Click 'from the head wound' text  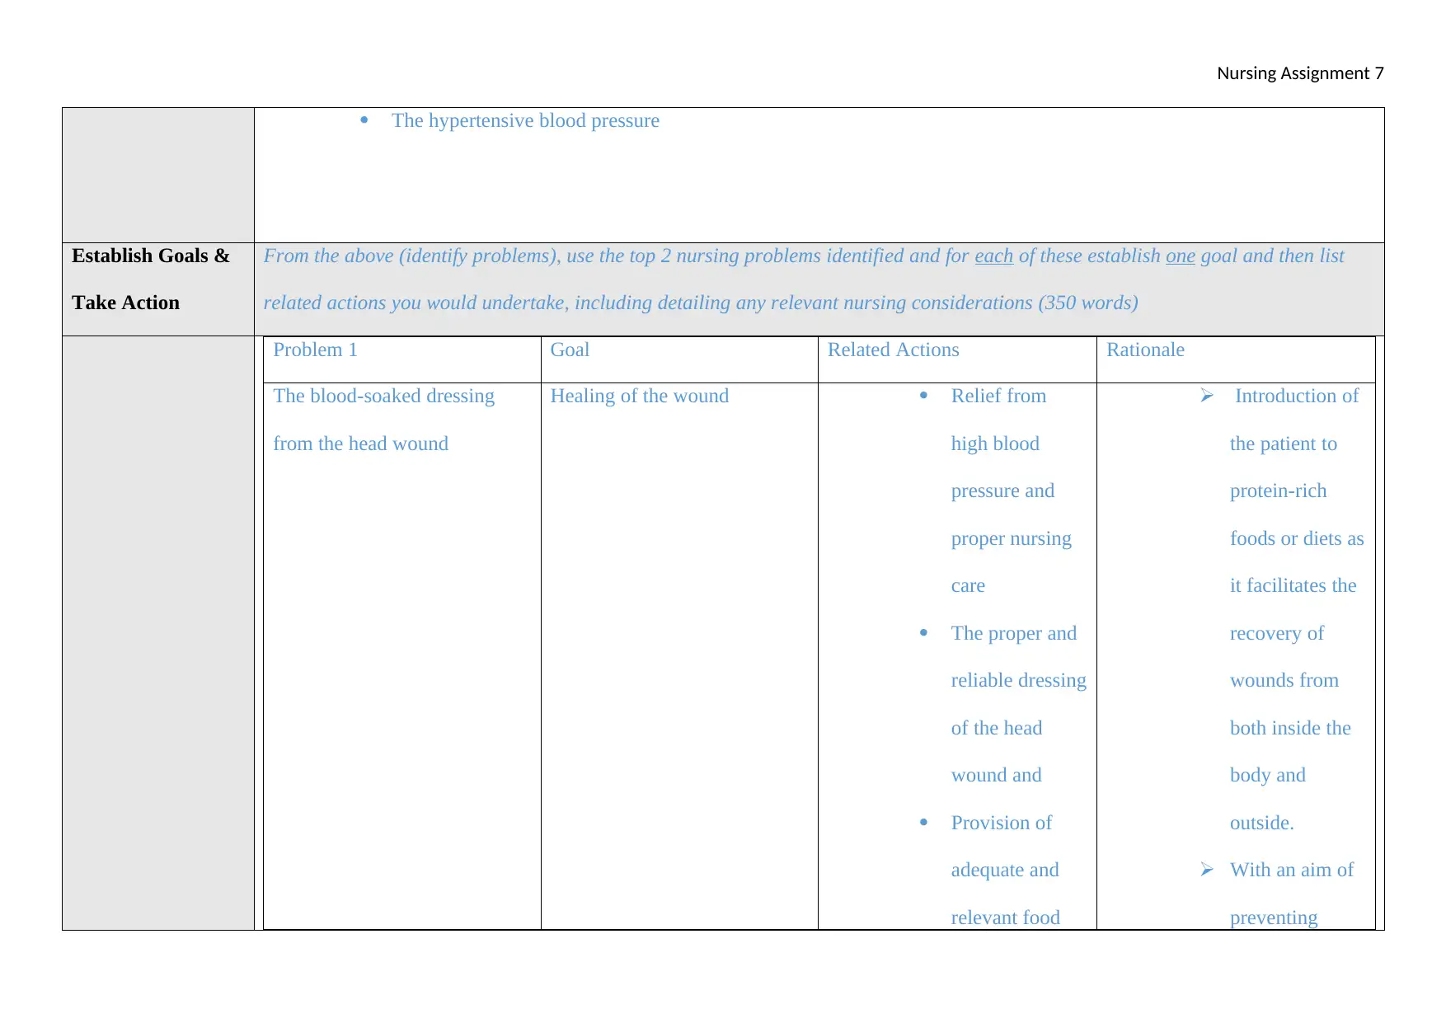tap(360, 443)
